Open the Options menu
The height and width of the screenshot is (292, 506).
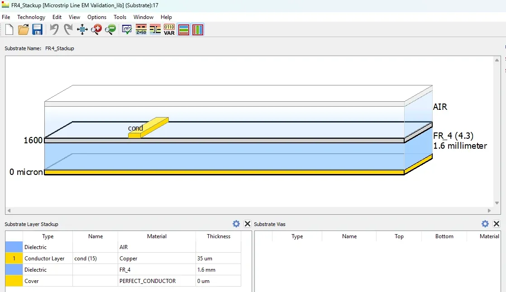(x=97, y=17)
